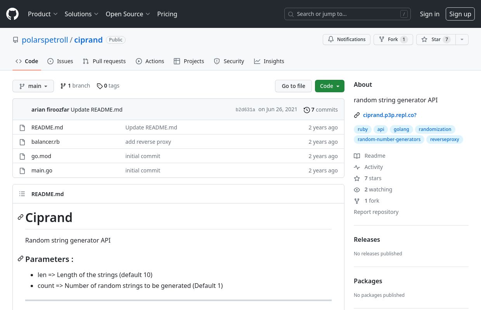This screenshot has height=310, width=481.
Task: Click the star icon beside 7 stars
Action: pyautogui.click(x=357, y=178)
